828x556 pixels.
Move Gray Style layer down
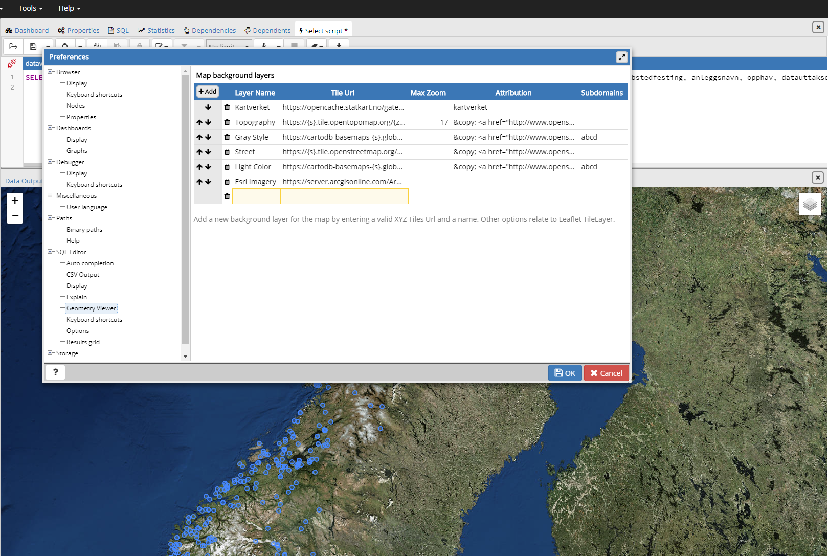pos(208,137)
